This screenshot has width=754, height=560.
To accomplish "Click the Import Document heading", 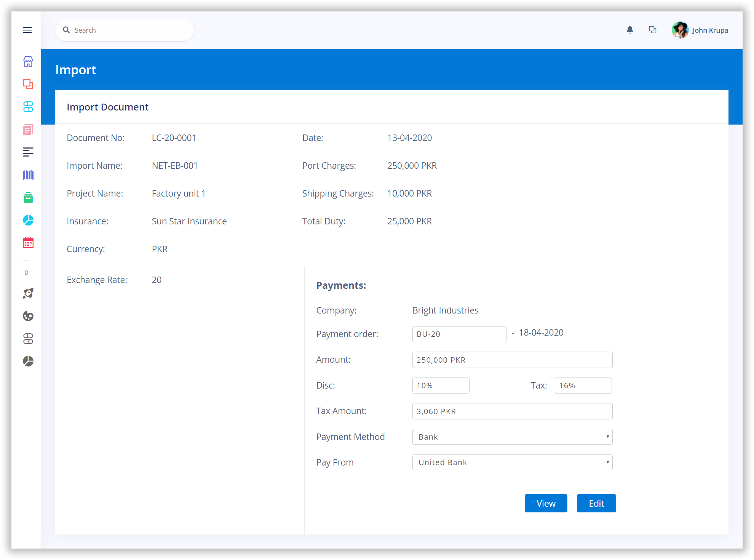I will click(107, 107).
